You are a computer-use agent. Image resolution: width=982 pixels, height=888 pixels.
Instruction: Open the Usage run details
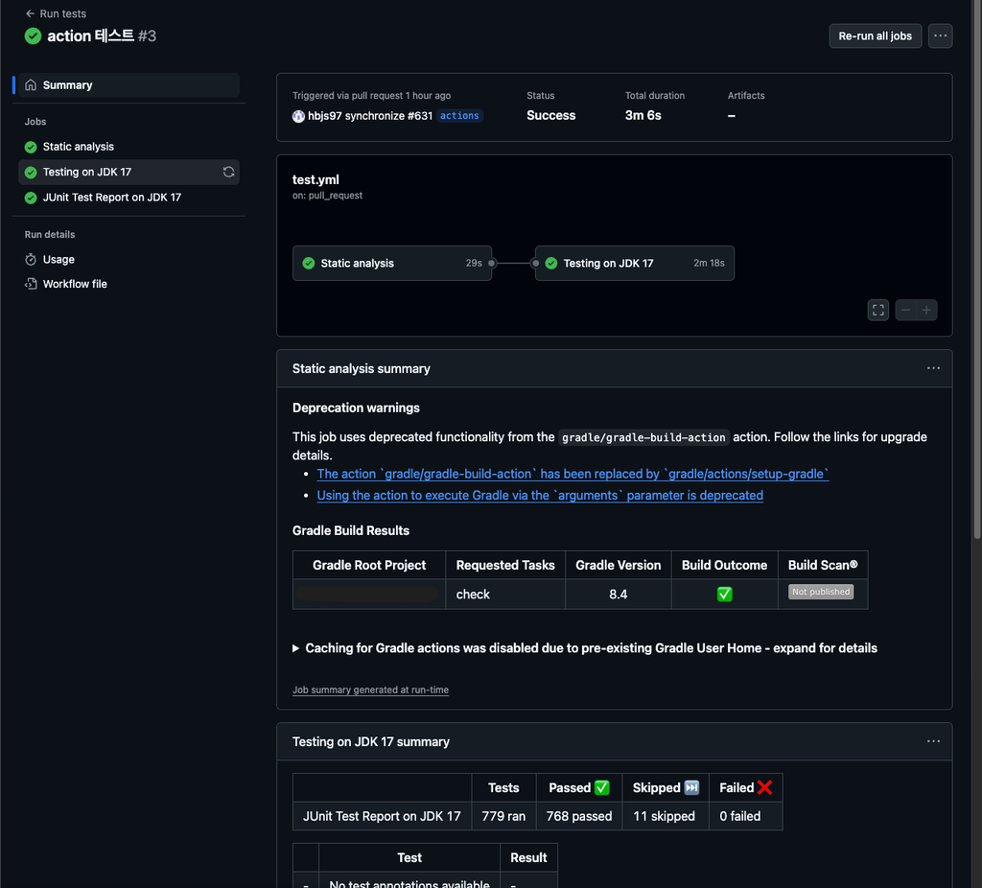click(x=129, y=259)
